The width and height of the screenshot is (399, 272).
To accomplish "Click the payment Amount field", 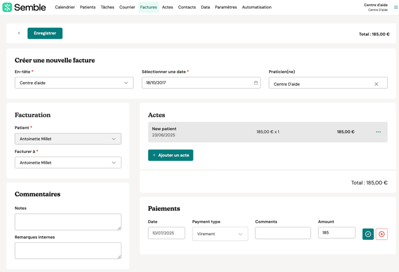I will [336, 233].
